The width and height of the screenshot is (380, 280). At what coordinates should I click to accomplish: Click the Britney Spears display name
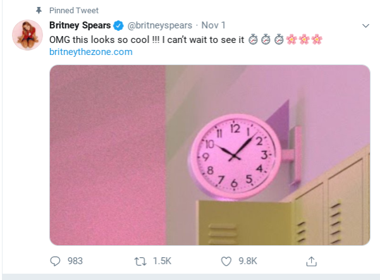[80, 25]
